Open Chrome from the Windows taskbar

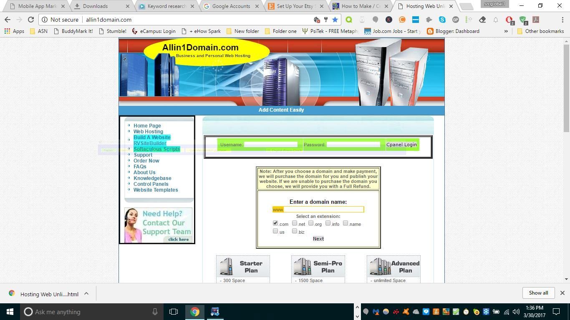[x=195, y=312]
